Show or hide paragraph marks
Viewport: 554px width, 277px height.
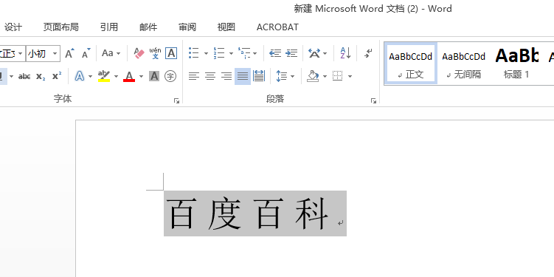tap(368, 53)
